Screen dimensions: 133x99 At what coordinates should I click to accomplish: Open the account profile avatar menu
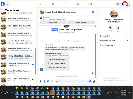pyautogui.click(x=128, y=4)
